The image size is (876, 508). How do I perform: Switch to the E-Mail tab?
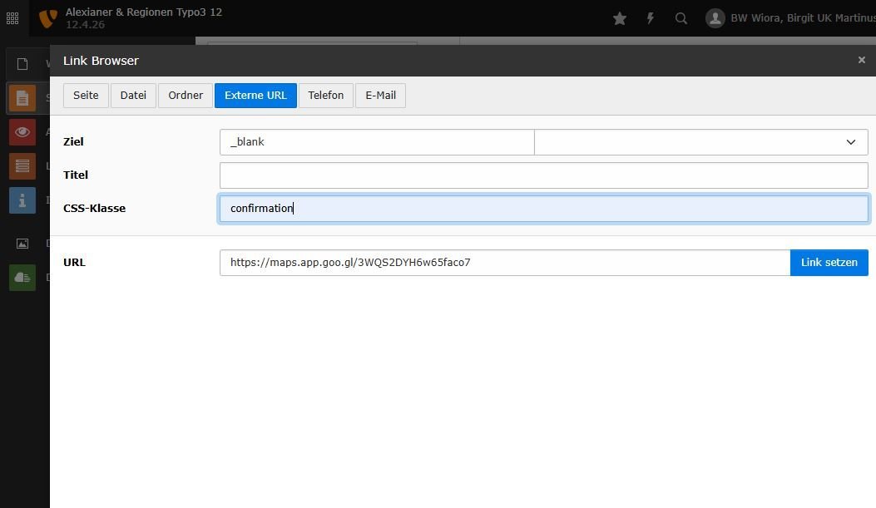point(380,96)
